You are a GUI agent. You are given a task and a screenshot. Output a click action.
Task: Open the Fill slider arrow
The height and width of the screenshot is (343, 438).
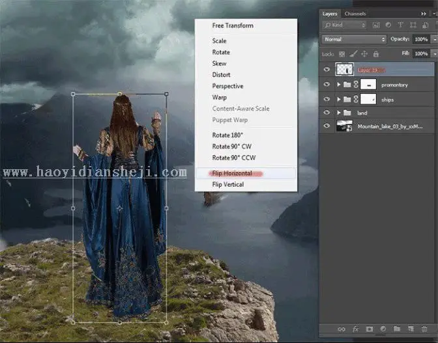coord(435,53)
